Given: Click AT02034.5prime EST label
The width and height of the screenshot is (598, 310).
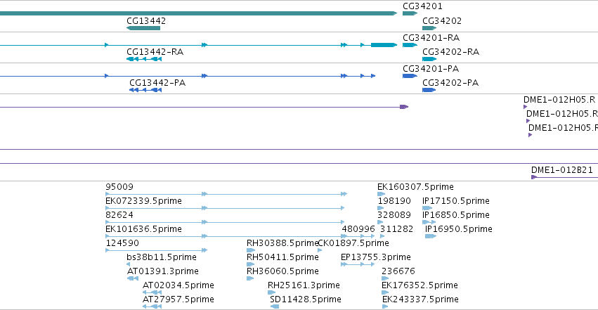Looking at the screenshot, I should pos(178,285).
